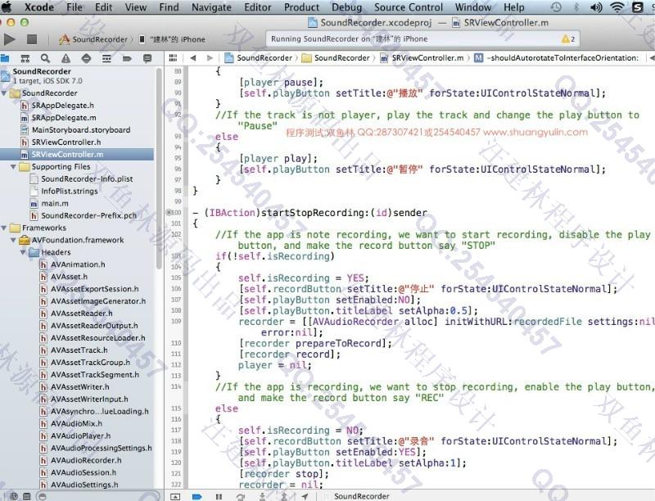Click the Stop button in toolbar
The image size is (655, 501).
[x=32, y=39]
